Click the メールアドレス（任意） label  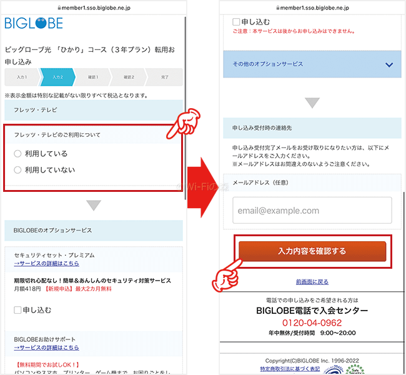click(260, 182)
